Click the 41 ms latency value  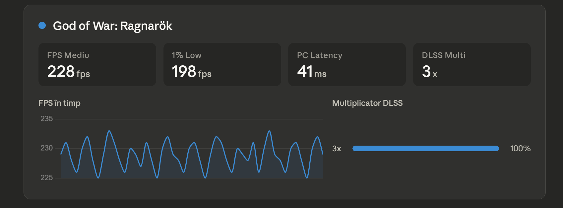click(312, 72)
